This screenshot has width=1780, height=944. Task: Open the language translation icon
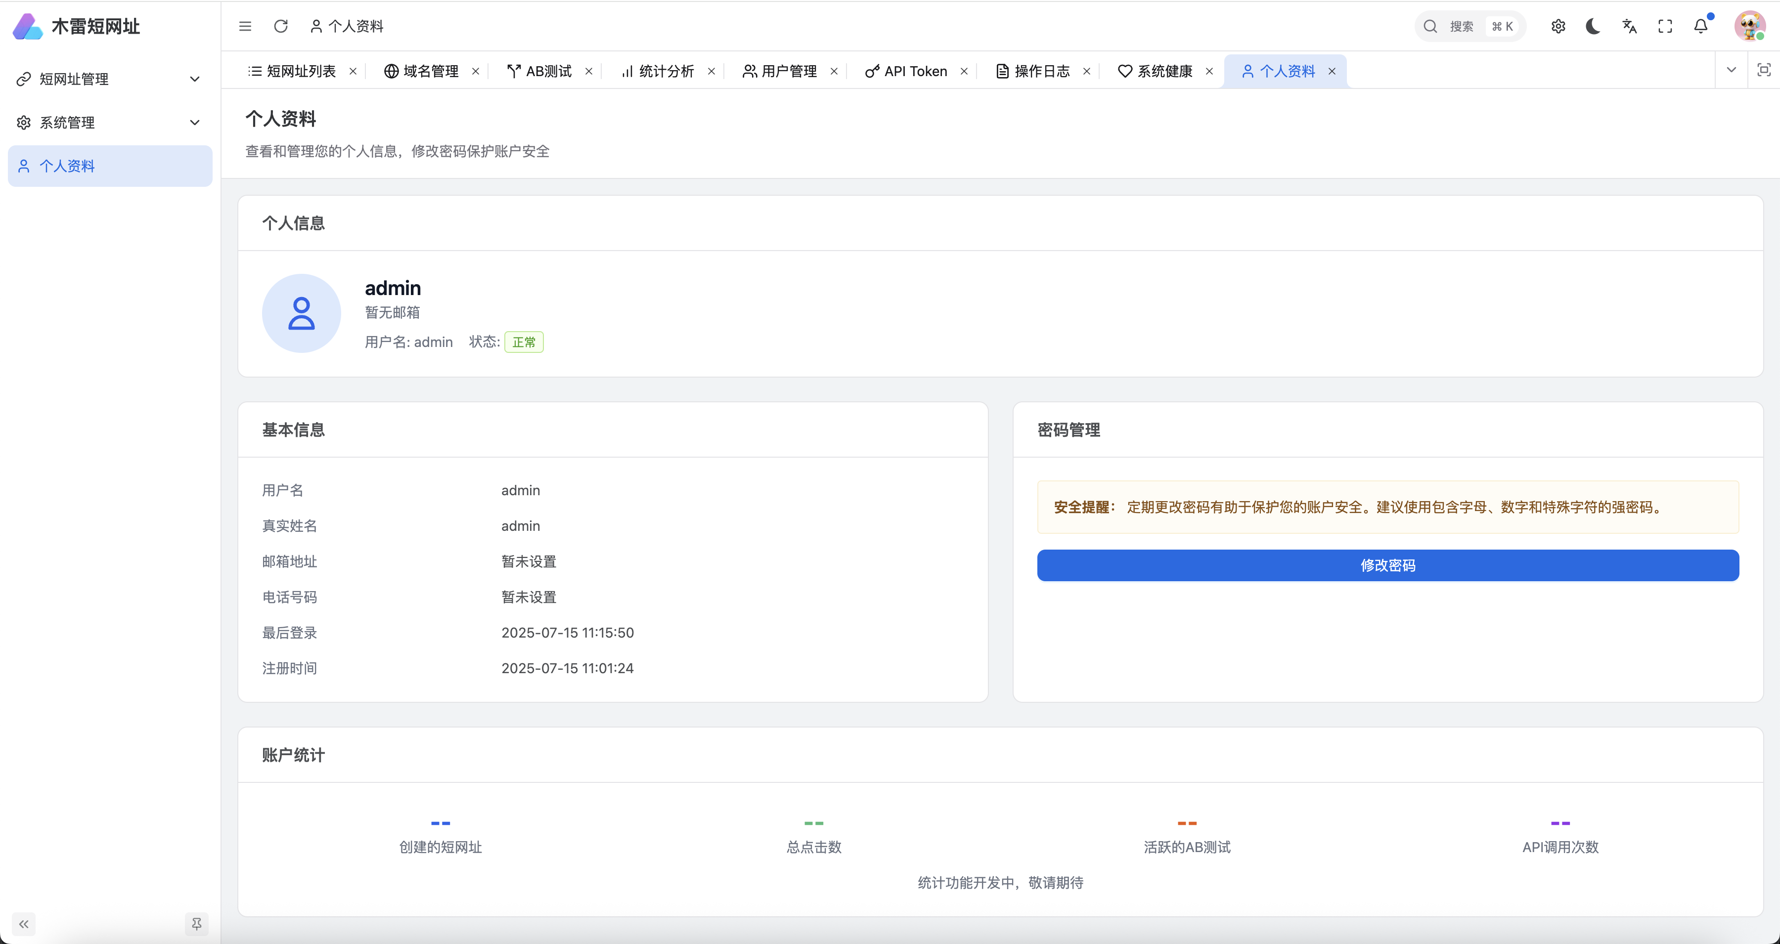[1629, 26]
